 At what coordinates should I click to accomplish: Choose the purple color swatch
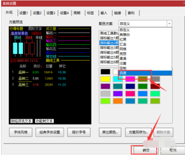point(105,86)
